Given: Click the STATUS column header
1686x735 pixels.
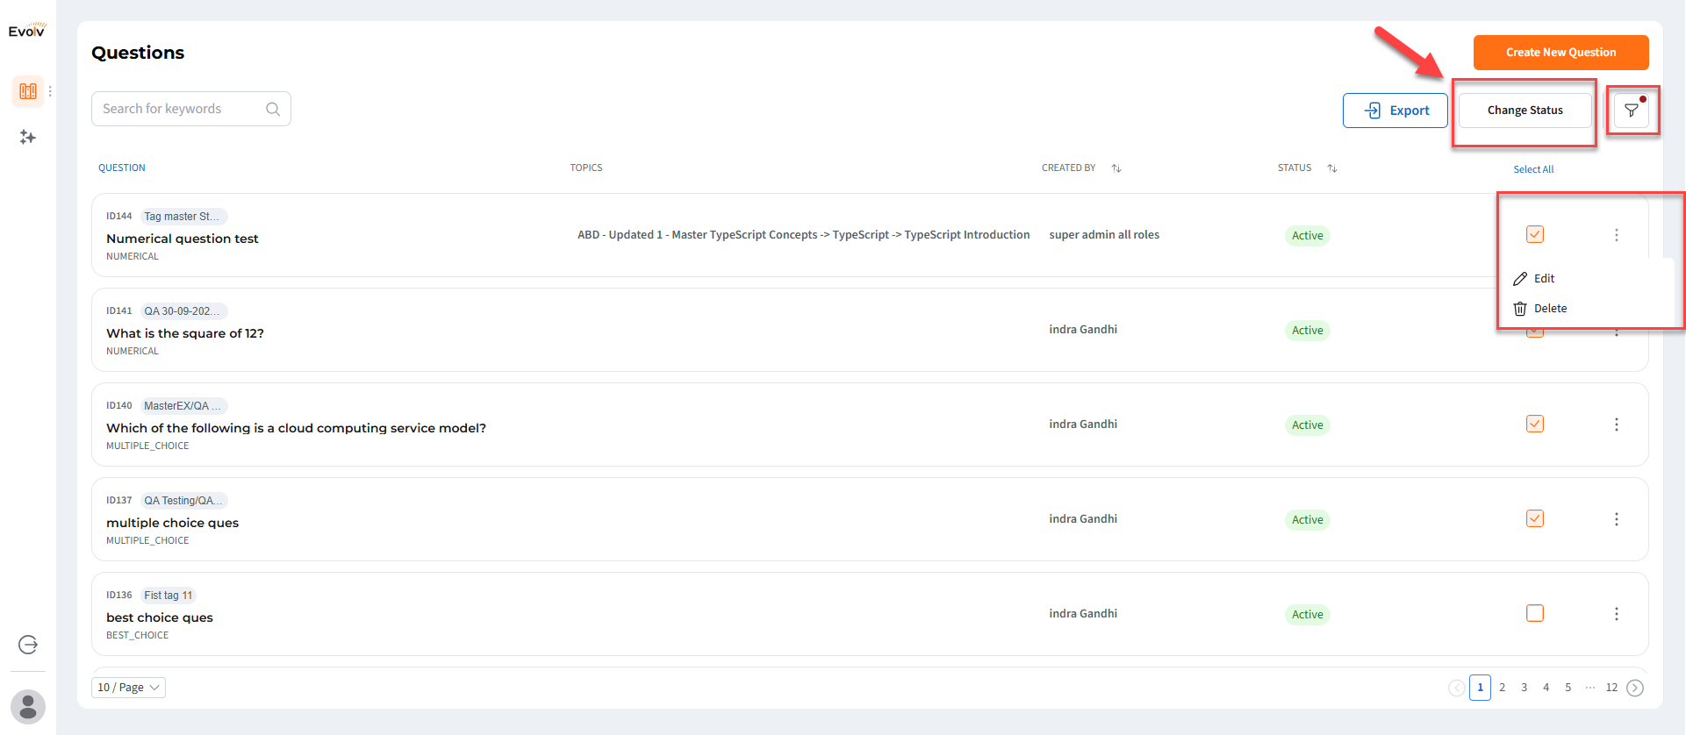Looking at the screenshot, I should 1295,168.
